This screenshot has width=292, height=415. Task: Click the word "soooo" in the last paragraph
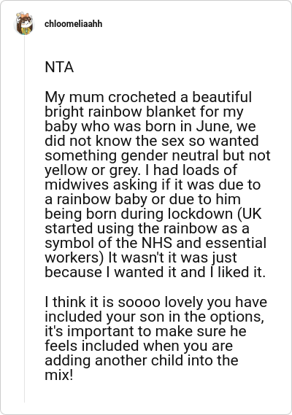point(139,302)
